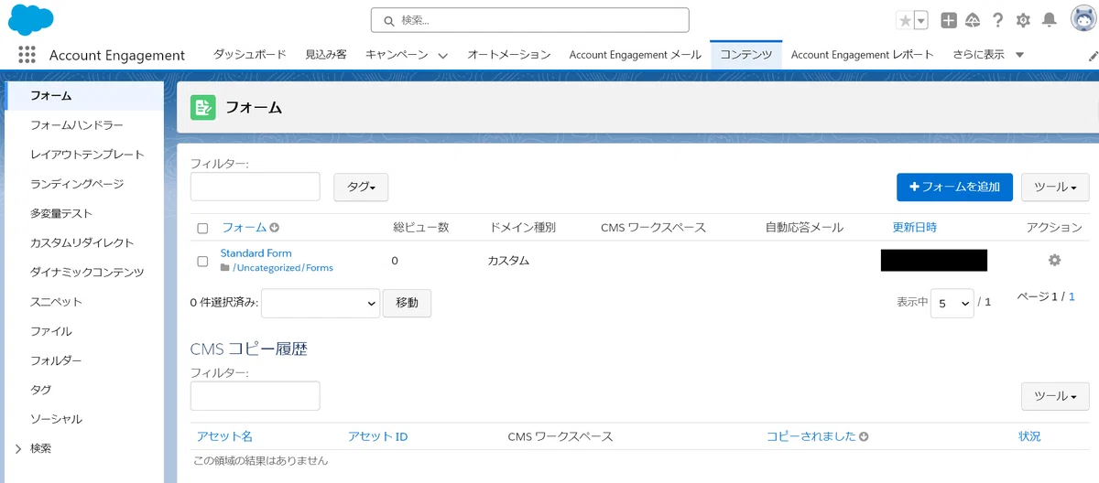This screenshot has width=1099, height=483.
Task: Open the Standard Form link
Action: point(256,253)
